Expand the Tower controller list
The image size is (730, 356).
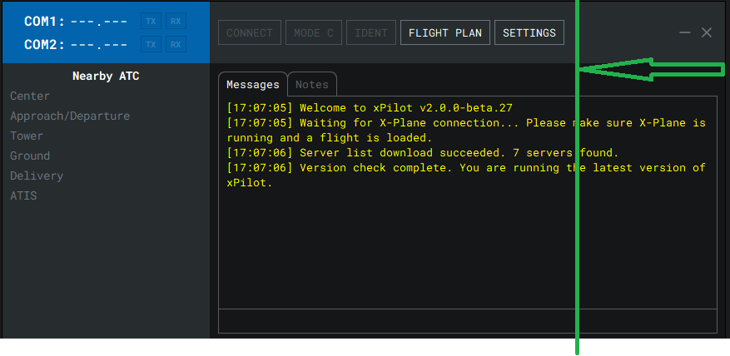tap(27, 136)
